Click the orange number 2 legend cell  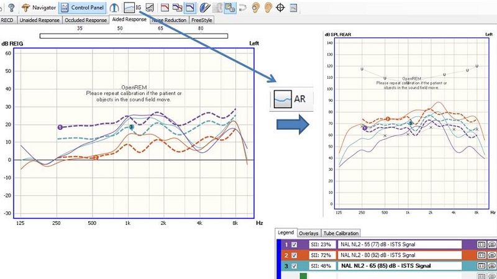point(286,255)
